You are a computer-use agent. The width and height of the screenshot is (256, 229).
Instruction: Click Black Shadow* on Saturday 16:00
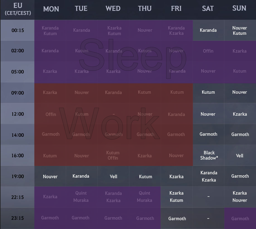(x=209, y=155)
